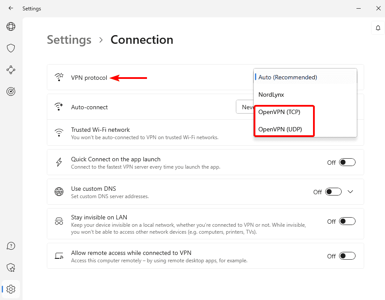Open the Meshnet sidebar icon

point(11,70)
